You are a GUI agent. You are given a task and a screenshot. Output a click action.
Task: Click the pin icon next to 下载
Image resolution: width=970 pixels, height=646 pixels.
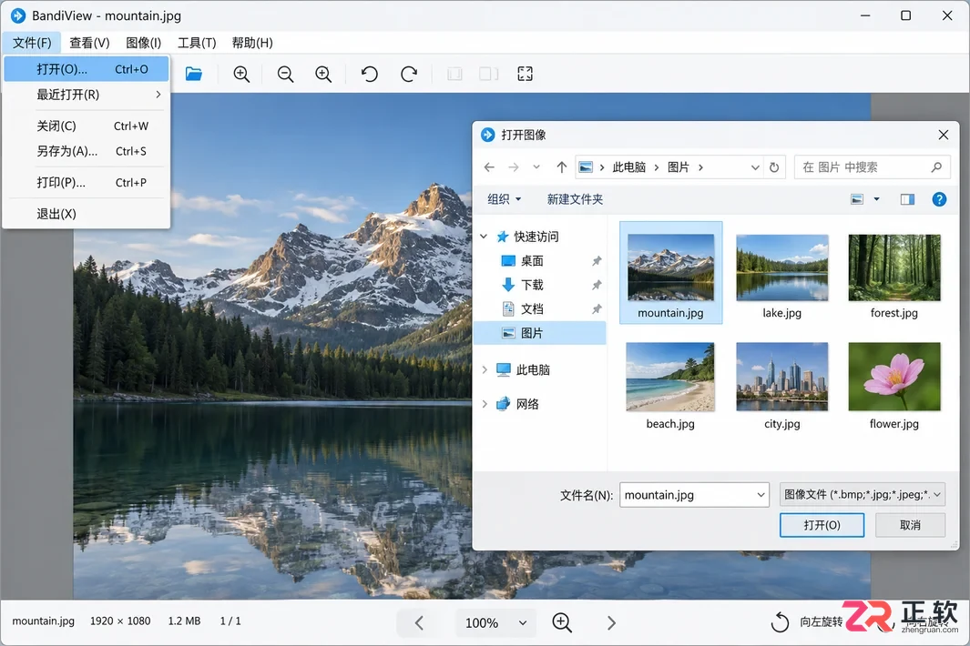597,285
